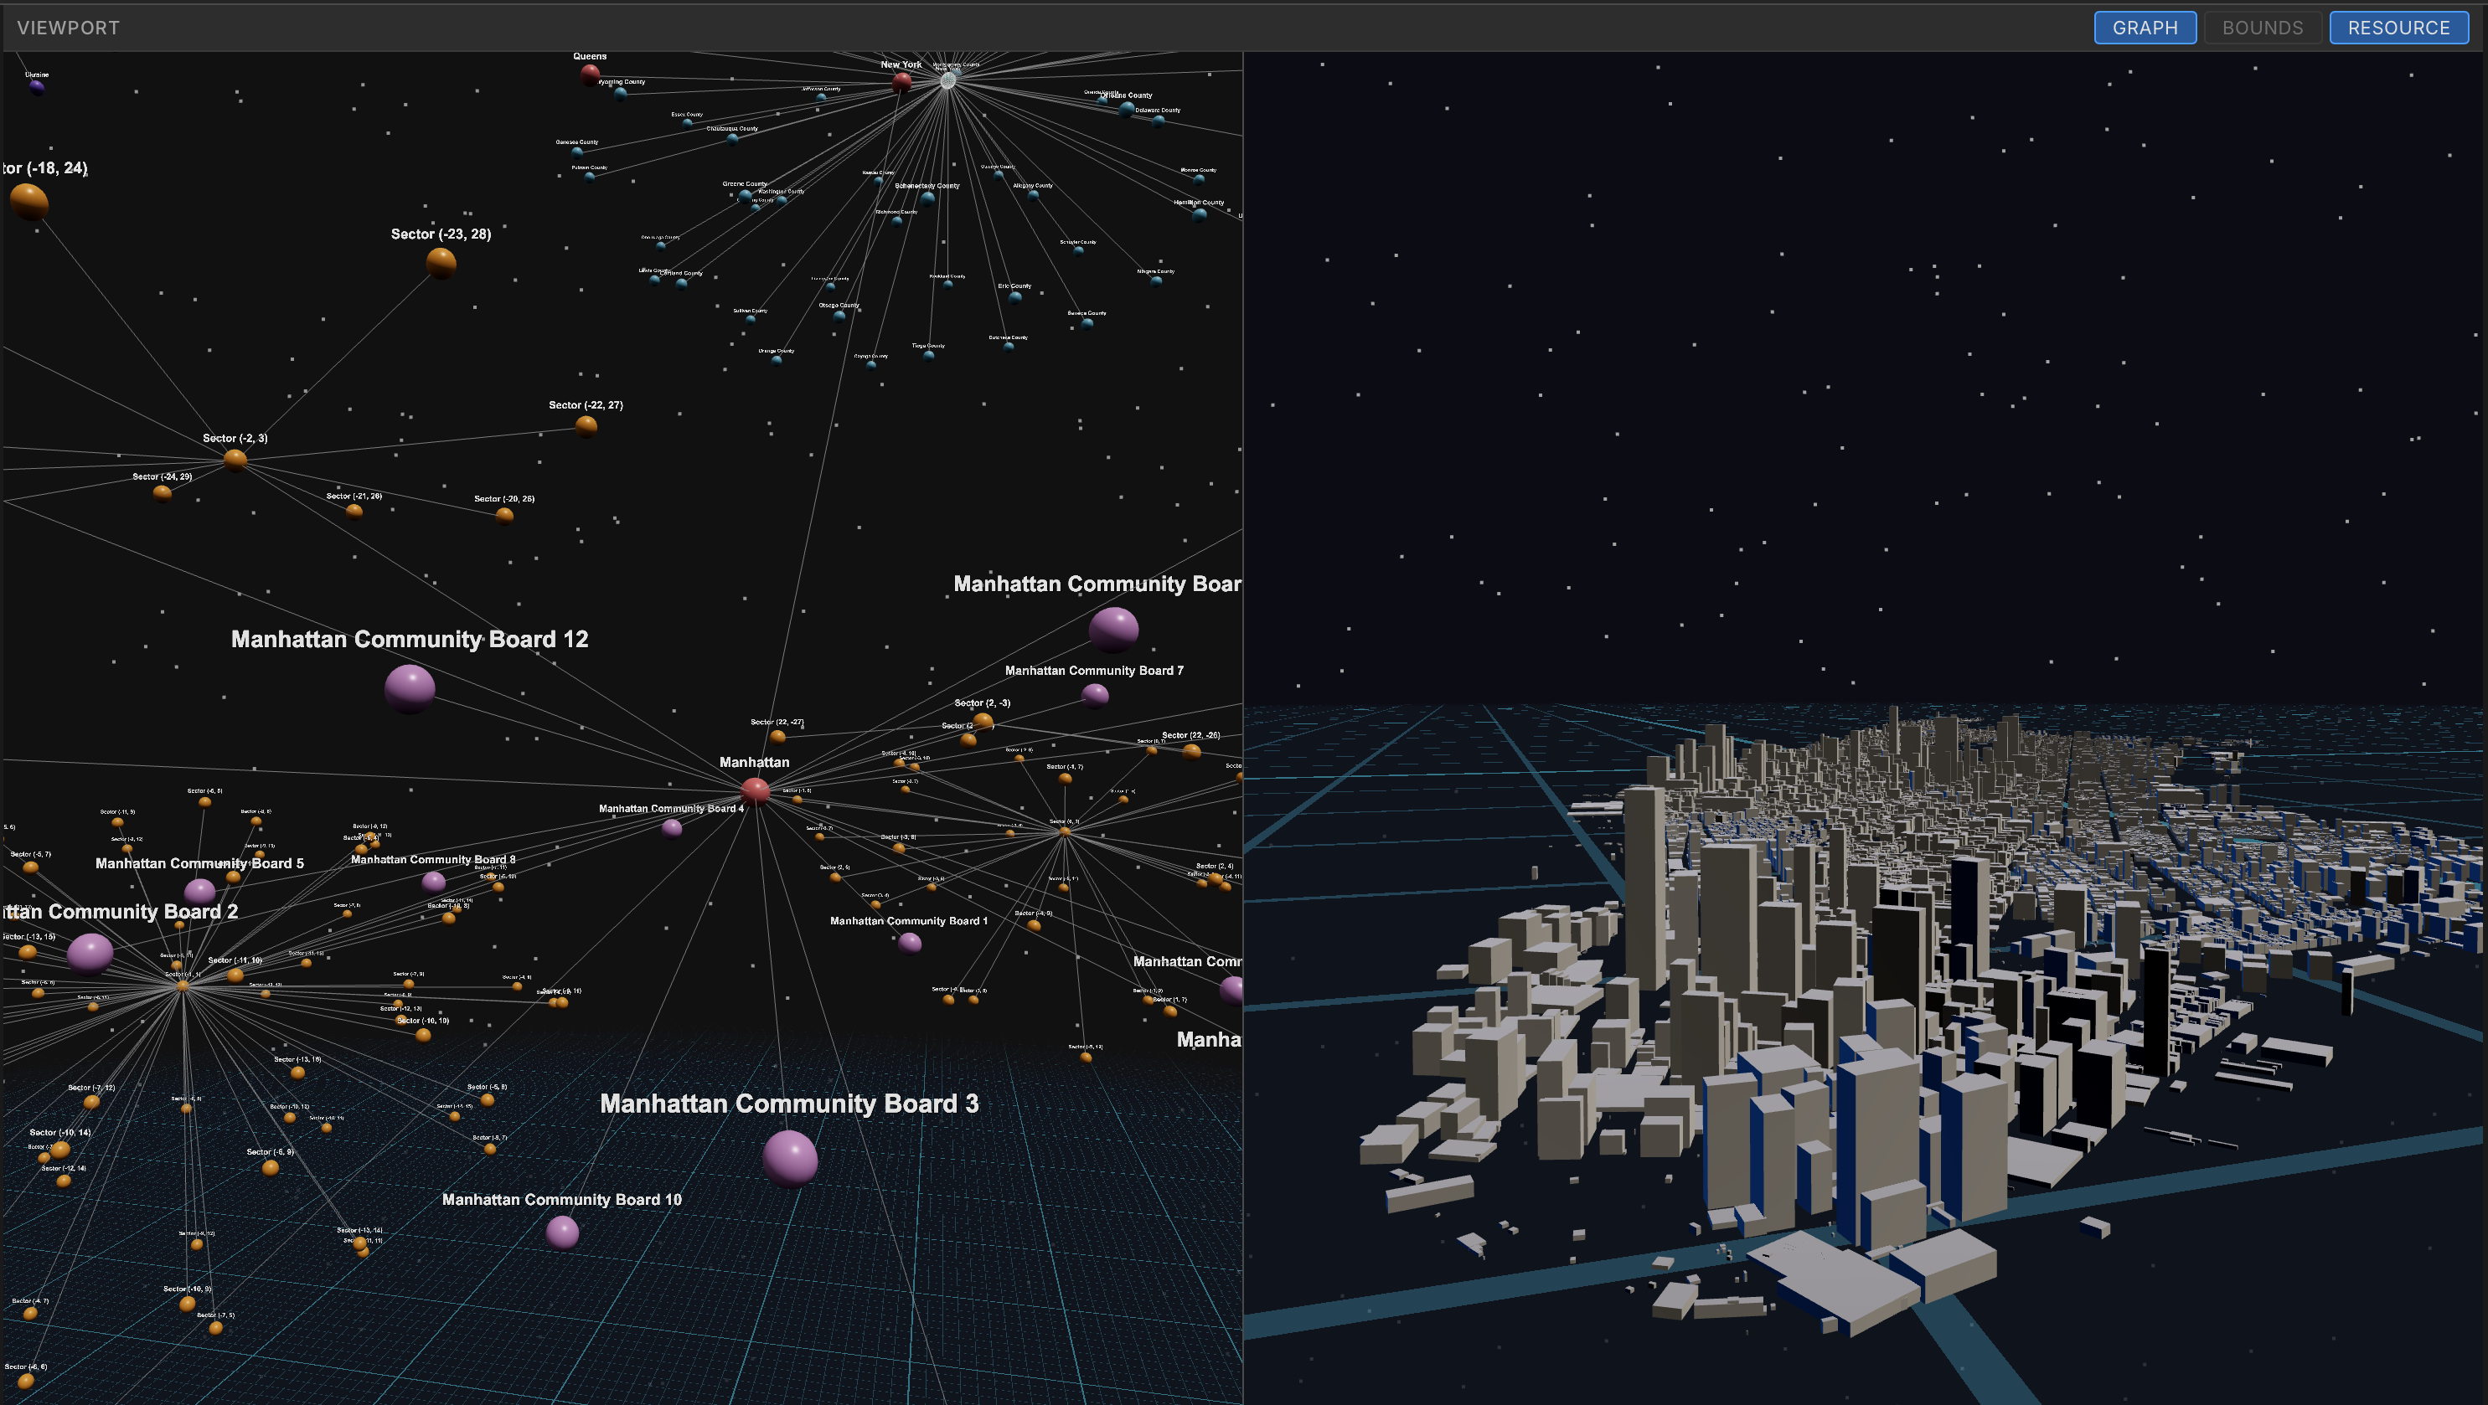Click the New York red node
The image size is (2488, 1405).
coord(901,82)
